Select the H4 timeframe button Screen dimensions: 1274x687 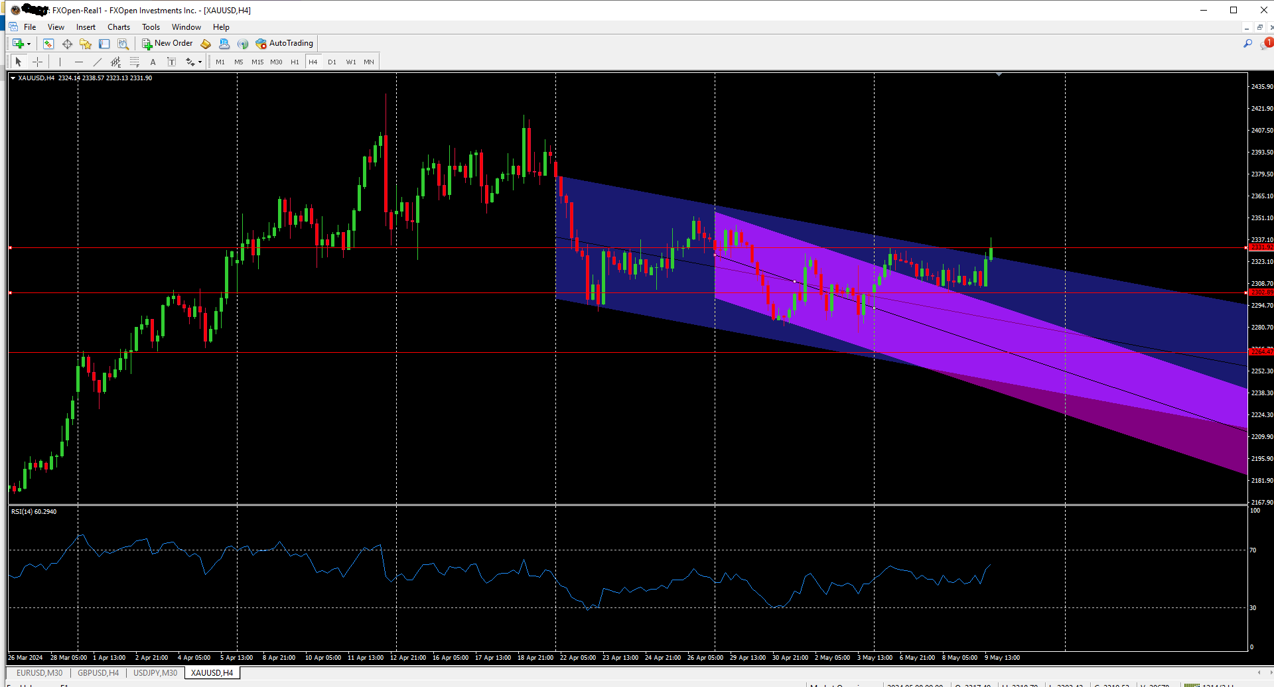pyautogui.click(x=313, y=62)
